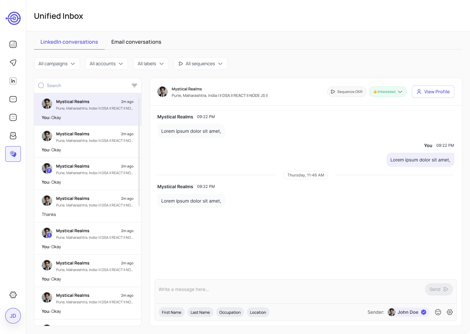
Task: Click the settings gear in the sidebar
Action: [13, 295]
